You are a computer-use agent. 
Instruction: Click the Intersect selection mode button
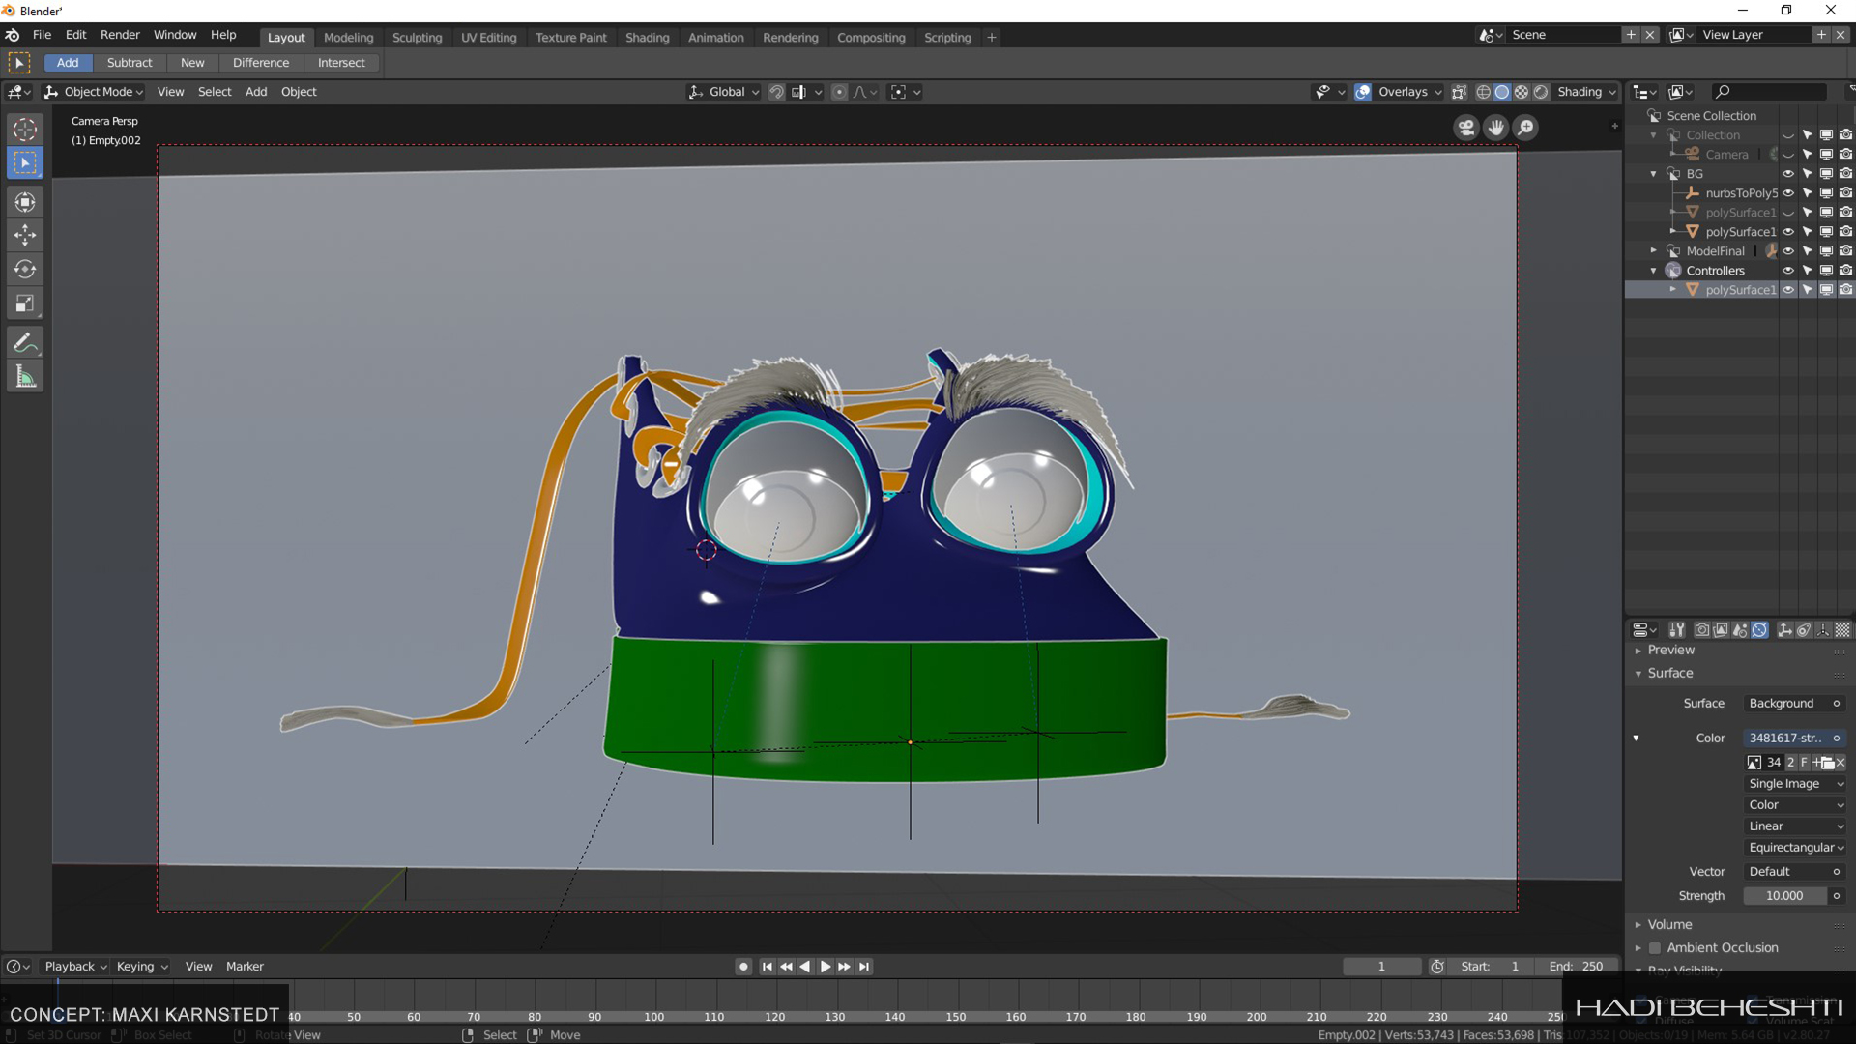pyautogui.click(x=341, y=63)
